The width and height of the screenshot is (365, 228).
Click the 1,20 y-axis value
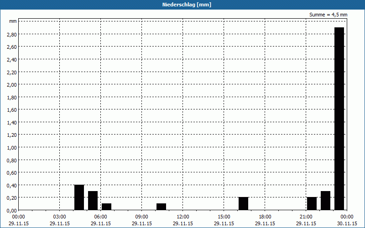click(x=12, y=135)
